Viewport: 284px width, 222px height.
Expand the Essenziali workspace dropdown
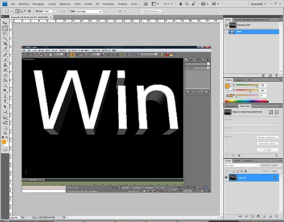(x=258, y=4)
